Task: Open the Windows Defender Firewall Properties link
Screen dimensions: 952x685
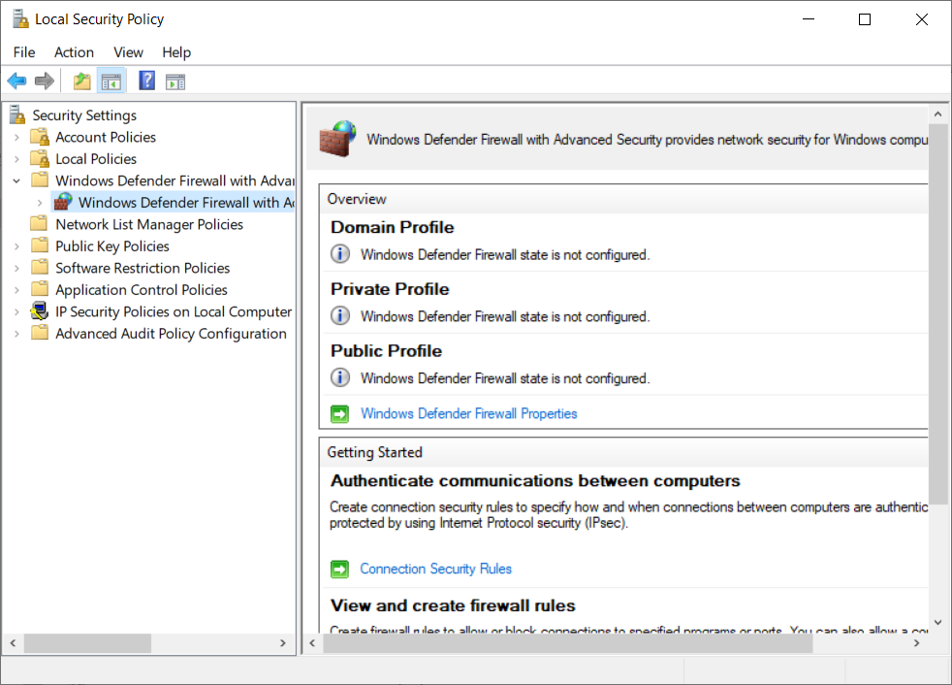Action: tap(468, 413)
